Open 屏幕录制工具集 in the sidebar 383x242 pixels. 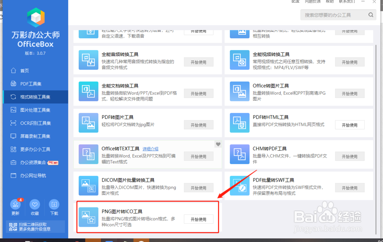(35, 136)
